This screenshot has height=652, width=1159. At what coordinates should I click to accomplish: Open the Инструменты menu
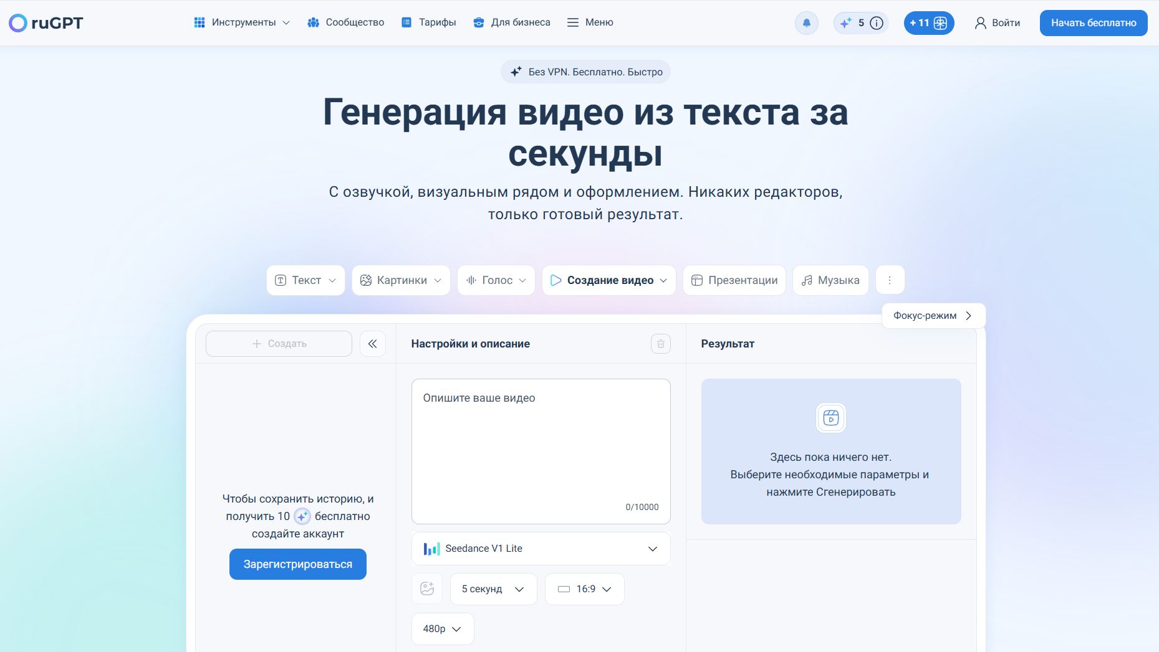point(242,22)
